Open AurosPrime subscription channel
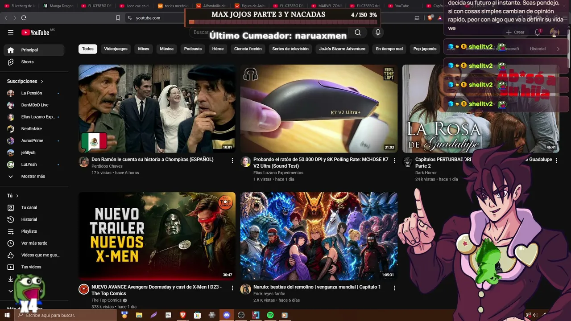 (35, 141)
